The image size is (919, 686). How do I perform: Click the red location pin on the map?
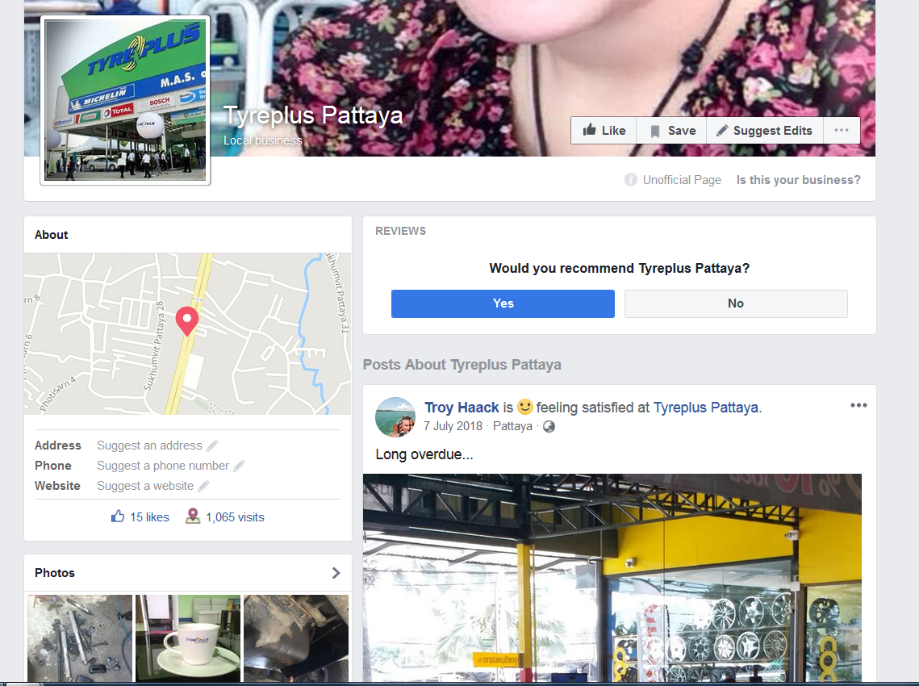(x=187, y=320)
